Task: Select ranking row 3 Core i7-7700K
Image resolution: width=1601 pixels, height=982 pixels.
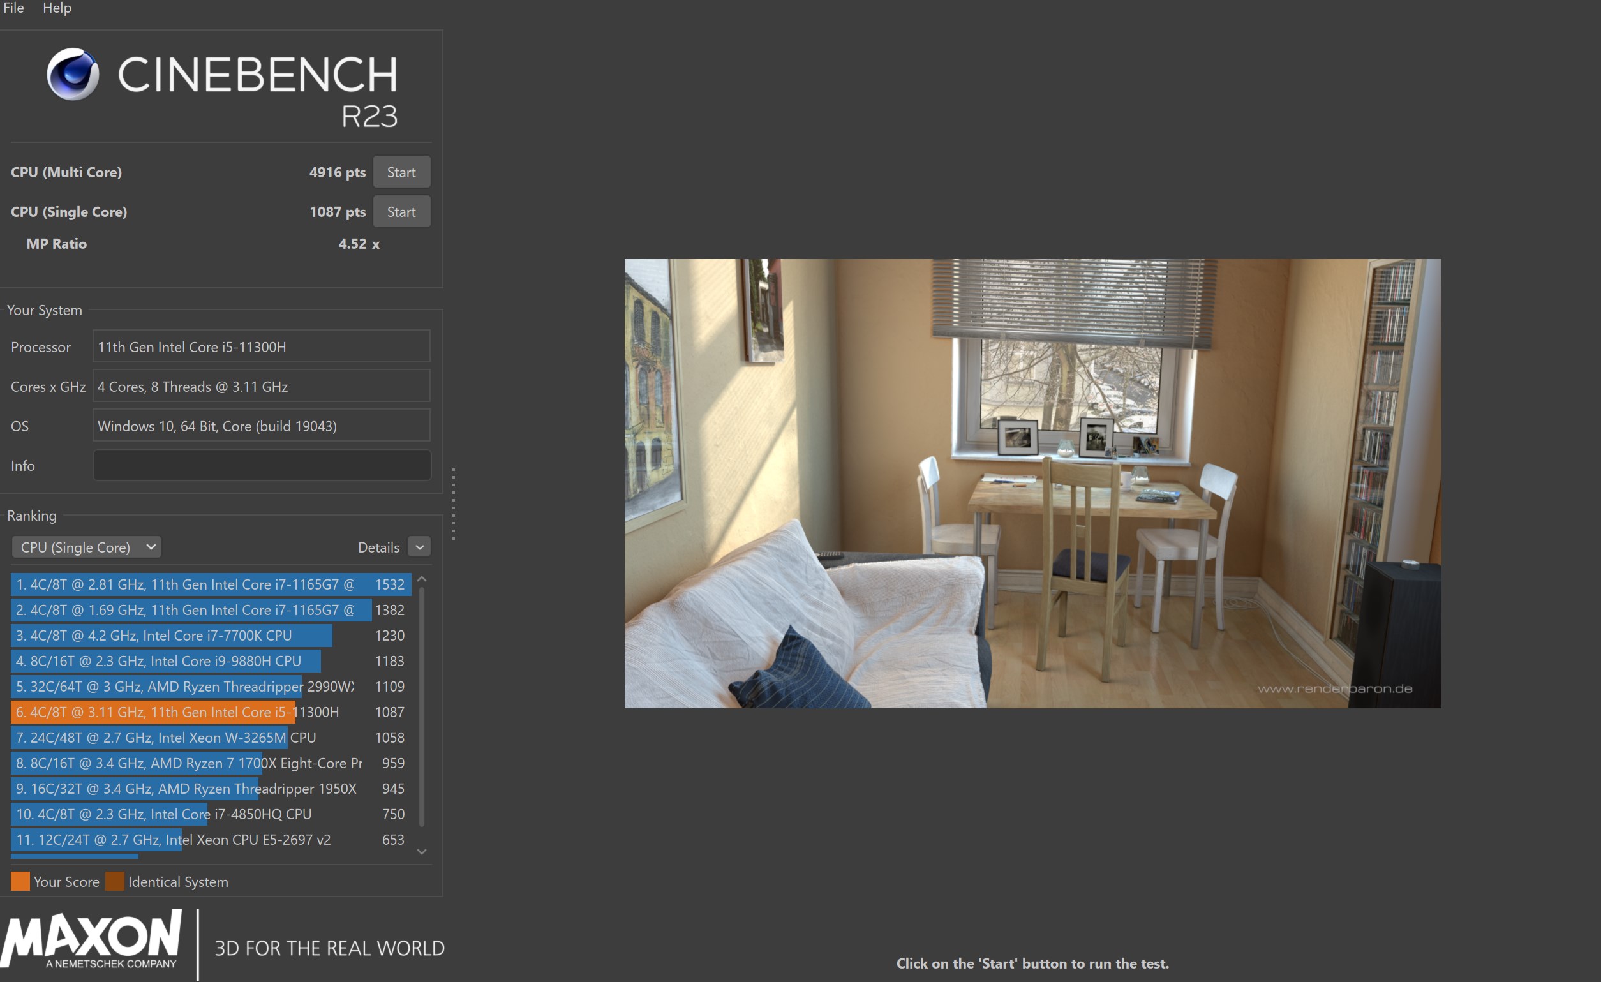Action: [x=211, y=635]
